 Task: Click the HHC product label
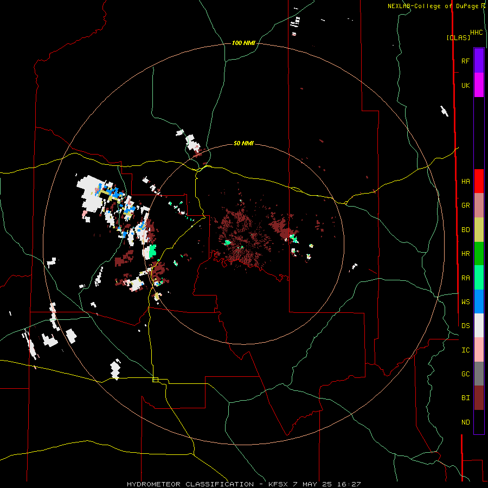(x=477, y=33)
